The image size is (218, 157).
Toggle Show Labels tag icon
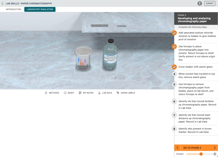(x=118, y=93)
